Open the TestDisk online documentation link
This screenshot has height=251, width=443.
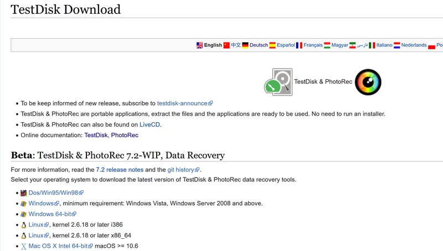click(x=96, y=135)
